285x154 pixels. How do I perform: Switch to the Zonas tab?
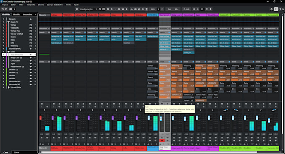coord(17,152)
